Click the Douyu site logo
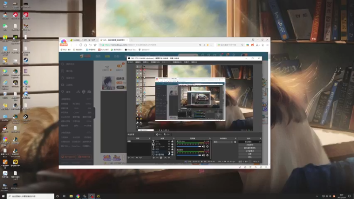 tap(85, 56)
